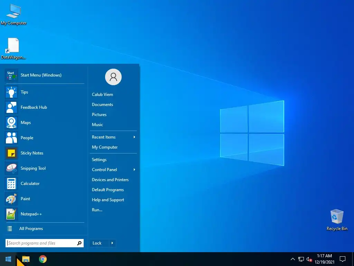The height and width of the screenshot is (266, 354).
Task: Open the Paint palette icon
Action: click(11, 199)
